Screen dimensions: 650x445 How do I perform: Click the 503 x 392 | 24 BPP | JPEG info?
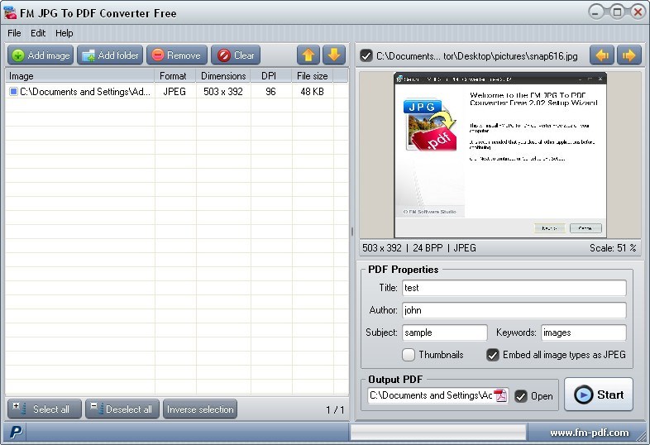[419, 248]
